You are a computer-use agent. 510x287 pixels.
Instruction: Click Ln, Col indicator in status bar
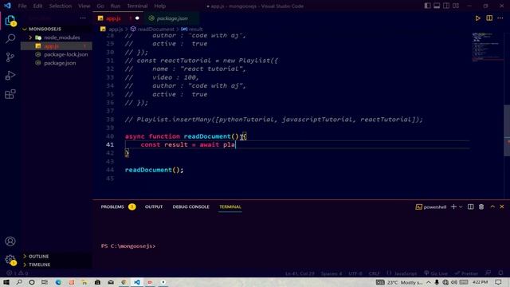[300, 273]
